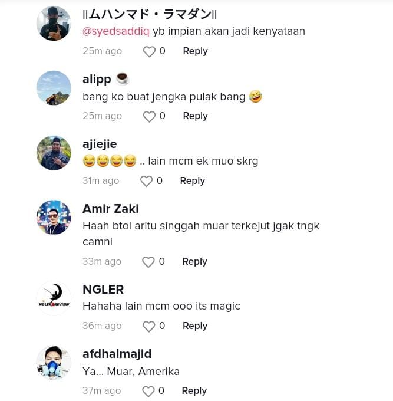Open the username Amir Zaki
The image size is (393, 401).
[111, 209]
